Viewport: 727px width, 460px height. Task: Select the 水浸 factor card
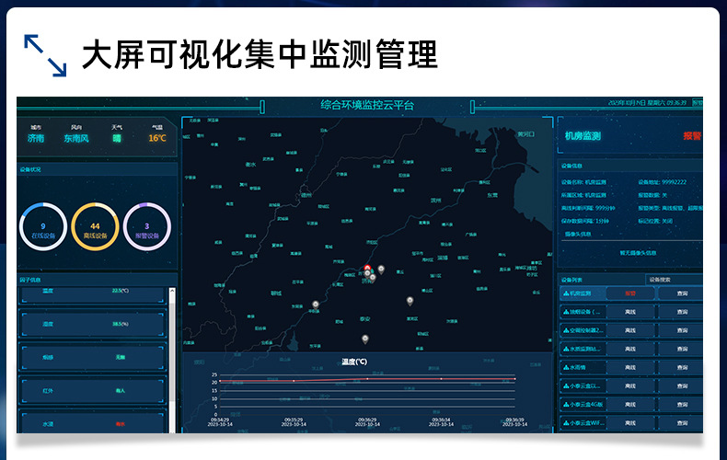(93, 421)
